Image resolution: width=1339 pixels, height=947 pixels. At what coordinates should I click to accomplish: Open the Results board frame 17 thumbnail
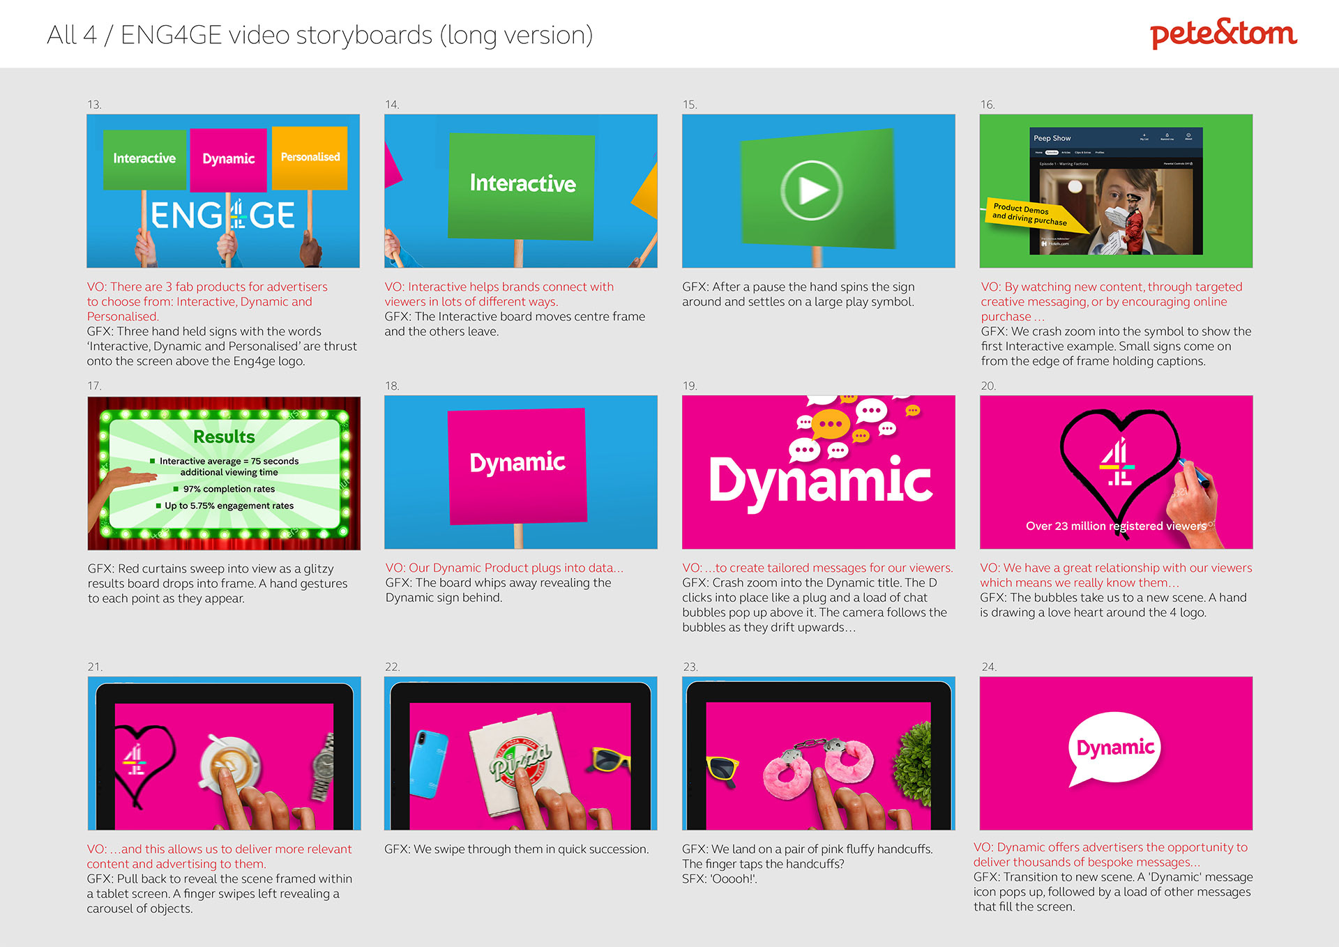224,473
